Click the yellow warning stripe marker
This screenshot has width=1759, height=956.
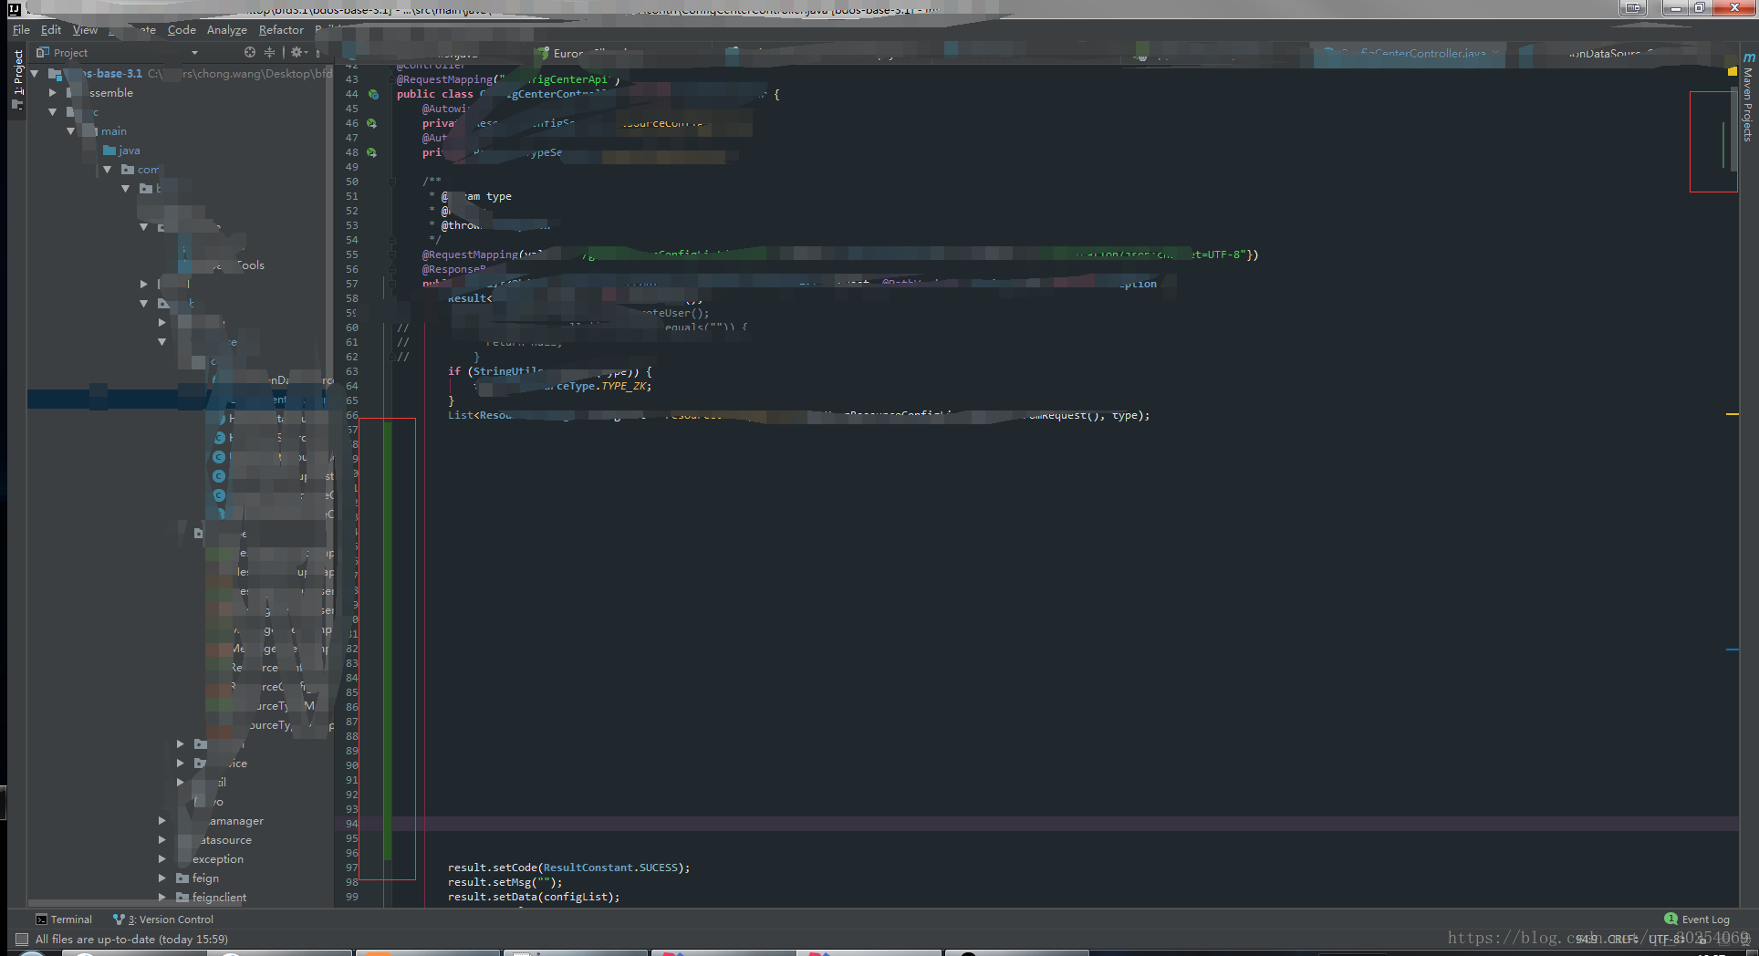[x=1732, y=414]
